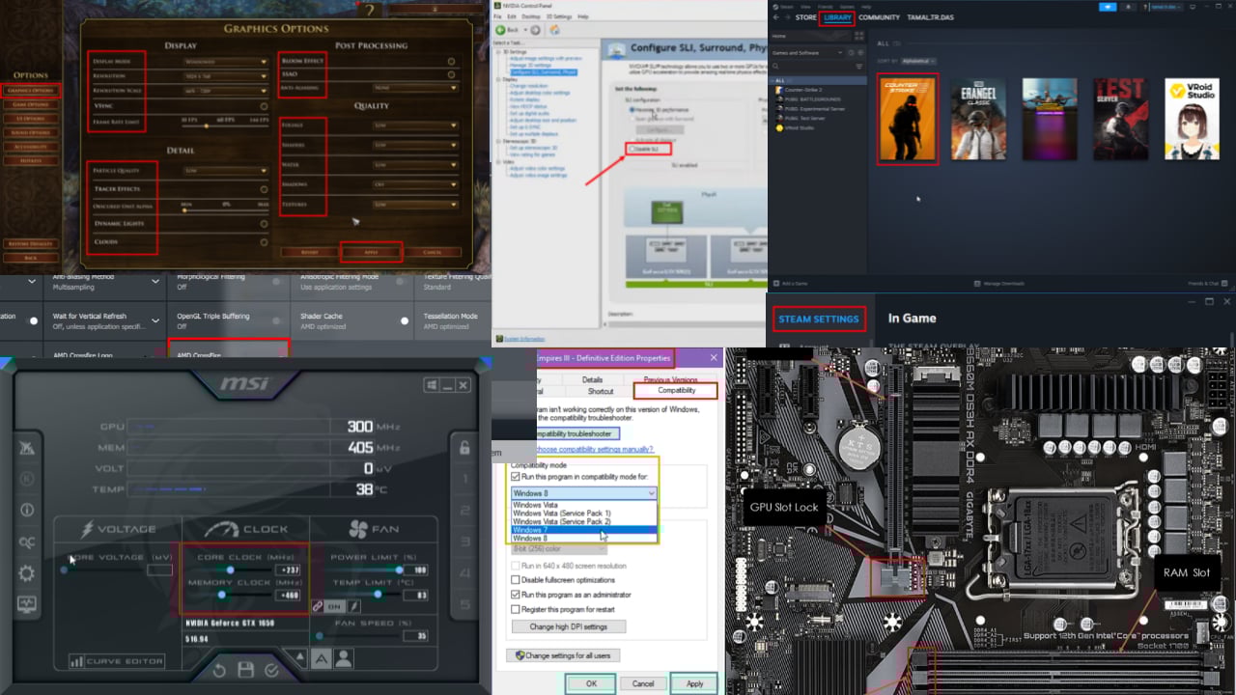This screenshot has height=695, width=1236.
Task: Click the question mark help icon in game
Action: coord(368,11)
